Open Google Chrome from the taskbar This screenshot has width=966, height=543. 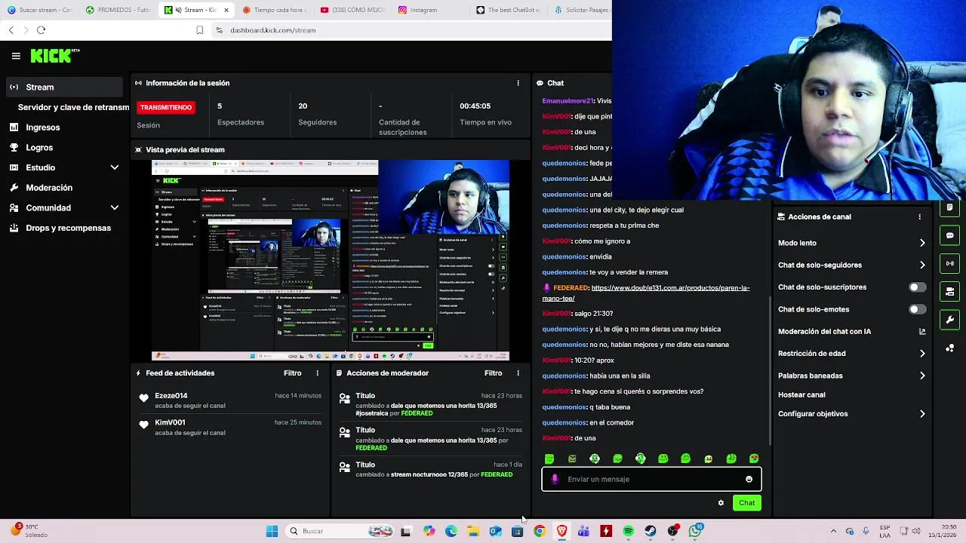pyautogui.click(x=539, y=531)
